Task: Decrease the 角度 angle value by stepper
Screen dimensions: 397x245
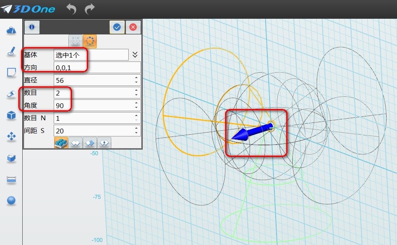Action: tap(137, 108)
